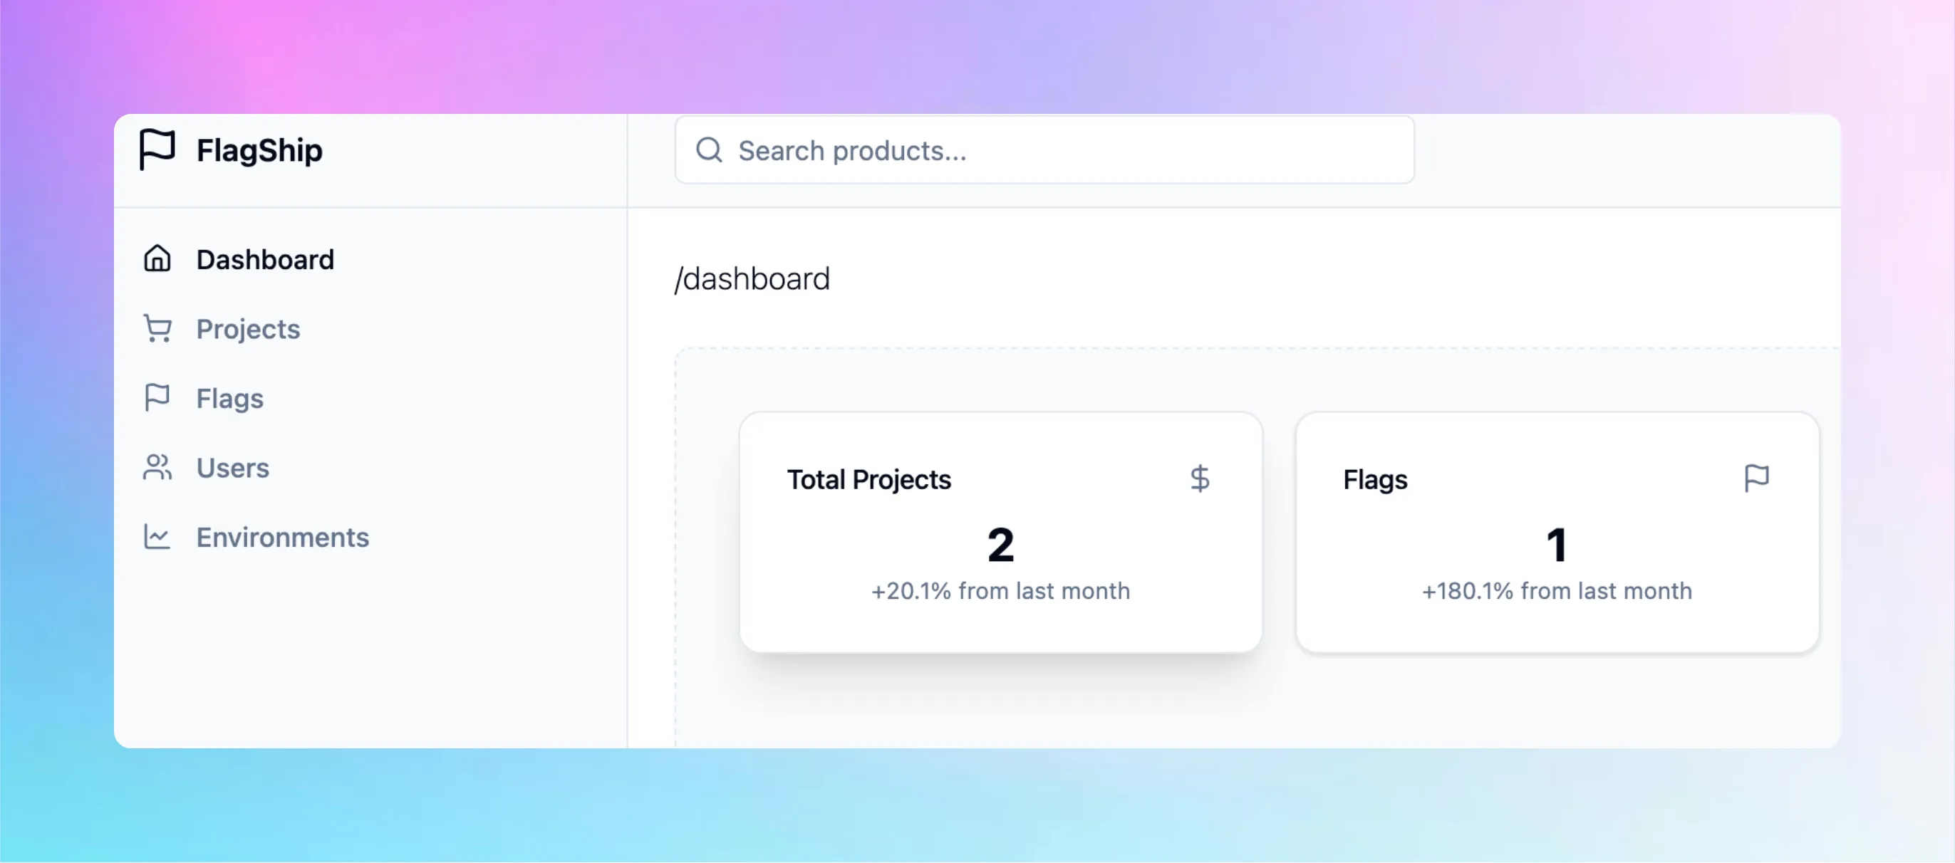1955x863 pixels.
Task: Click the shopping cart icon beside Projects
Action: 157,328
